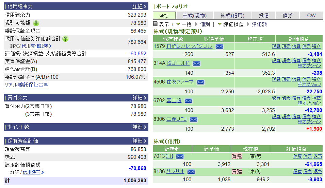
Task: Expand 詳細 for the 信用建余力 section
Action: pyautogui.click(x=140, y=6)
